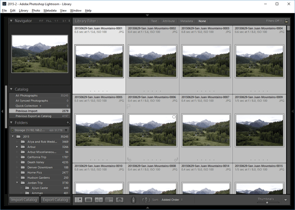Screen dimensions: 295x210
Task: Set Navigator zoom to FIT
Action: coord(41,21)
